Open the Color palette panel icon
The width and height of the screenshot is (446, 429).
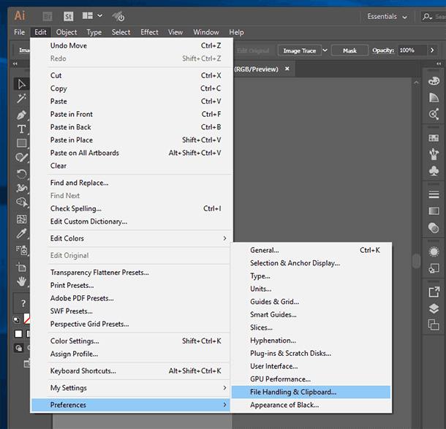[434, 81]
